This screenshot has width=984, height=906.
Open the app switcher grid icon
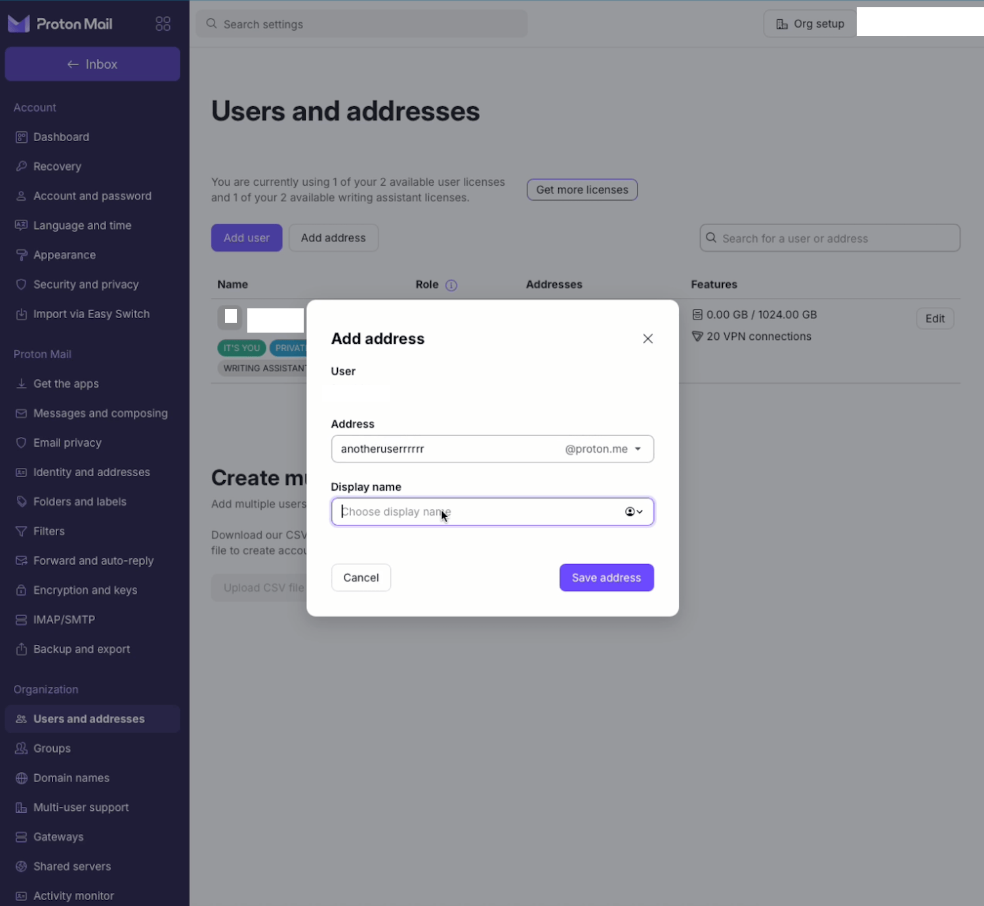(x=163, y=23)
